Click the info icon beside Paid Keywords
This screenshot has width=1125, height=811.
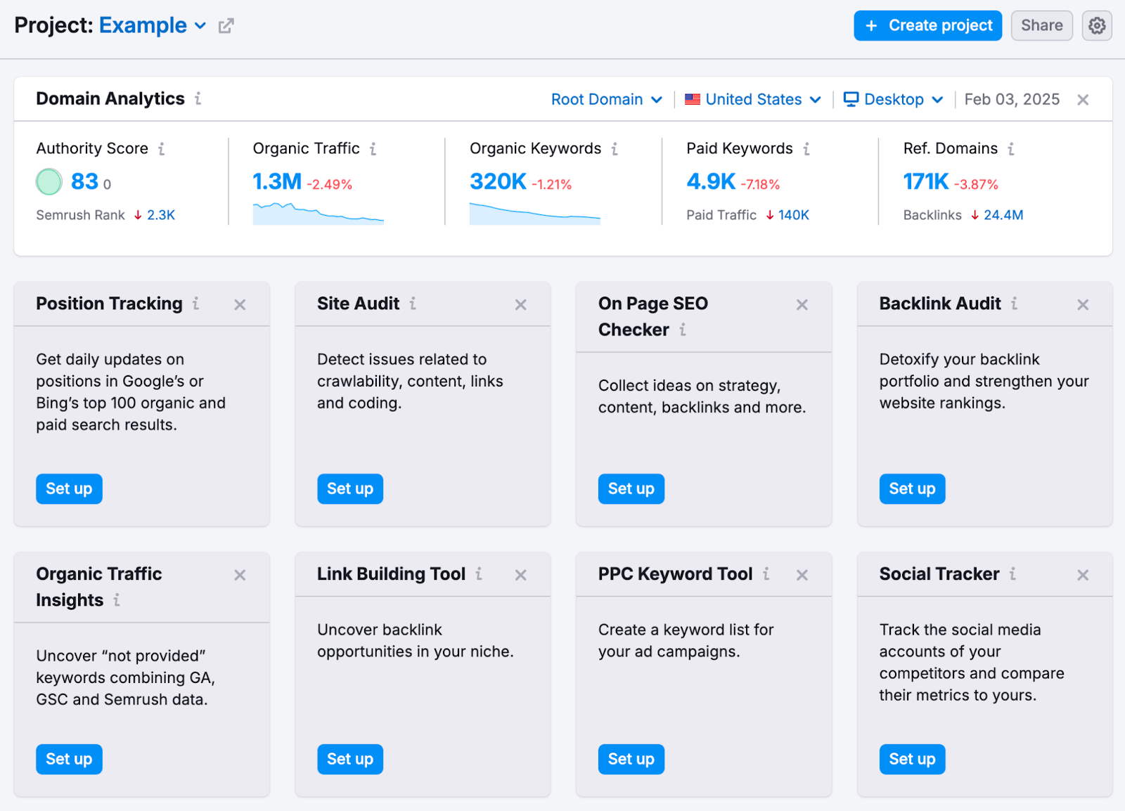click(806, 148)
